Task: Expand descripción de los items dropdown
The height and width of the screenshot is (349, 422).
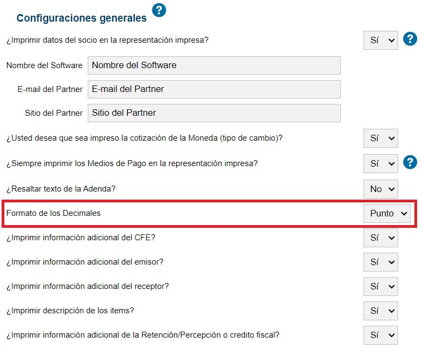Action: point(380,311)
